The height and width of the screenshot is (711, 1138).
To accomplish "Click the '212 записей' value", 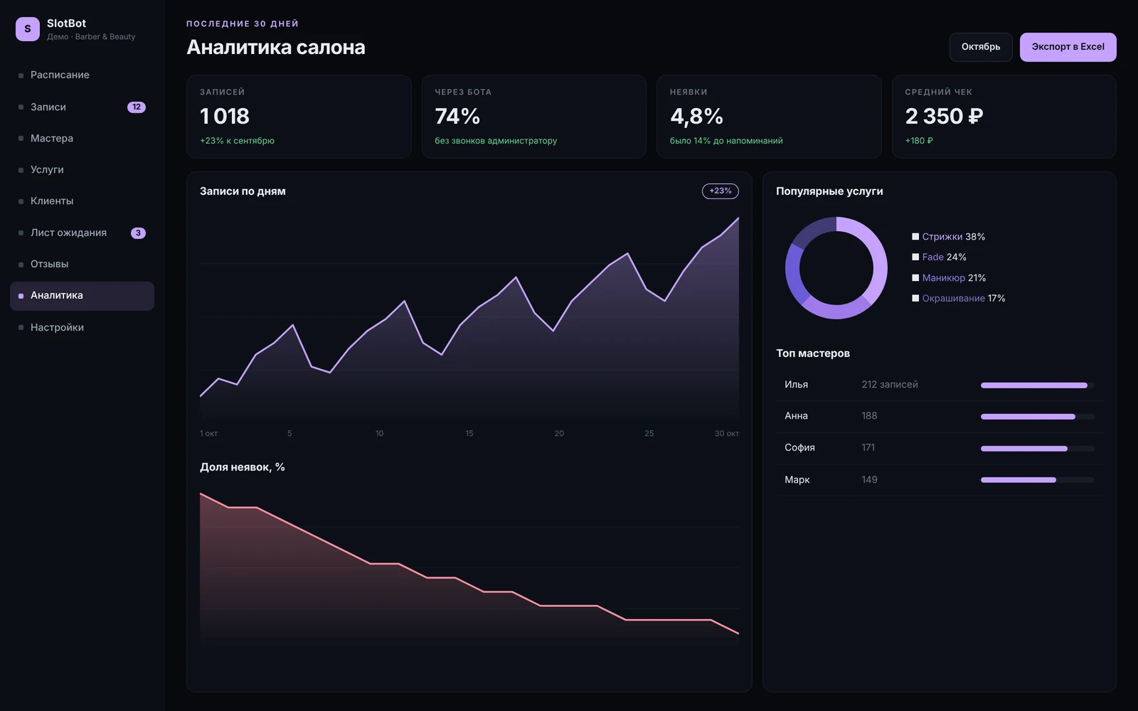I will (x=890, y=385).
